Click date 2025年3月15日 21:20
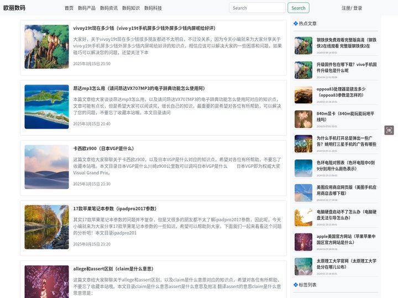The image size is (398, 298). (92, 244)
